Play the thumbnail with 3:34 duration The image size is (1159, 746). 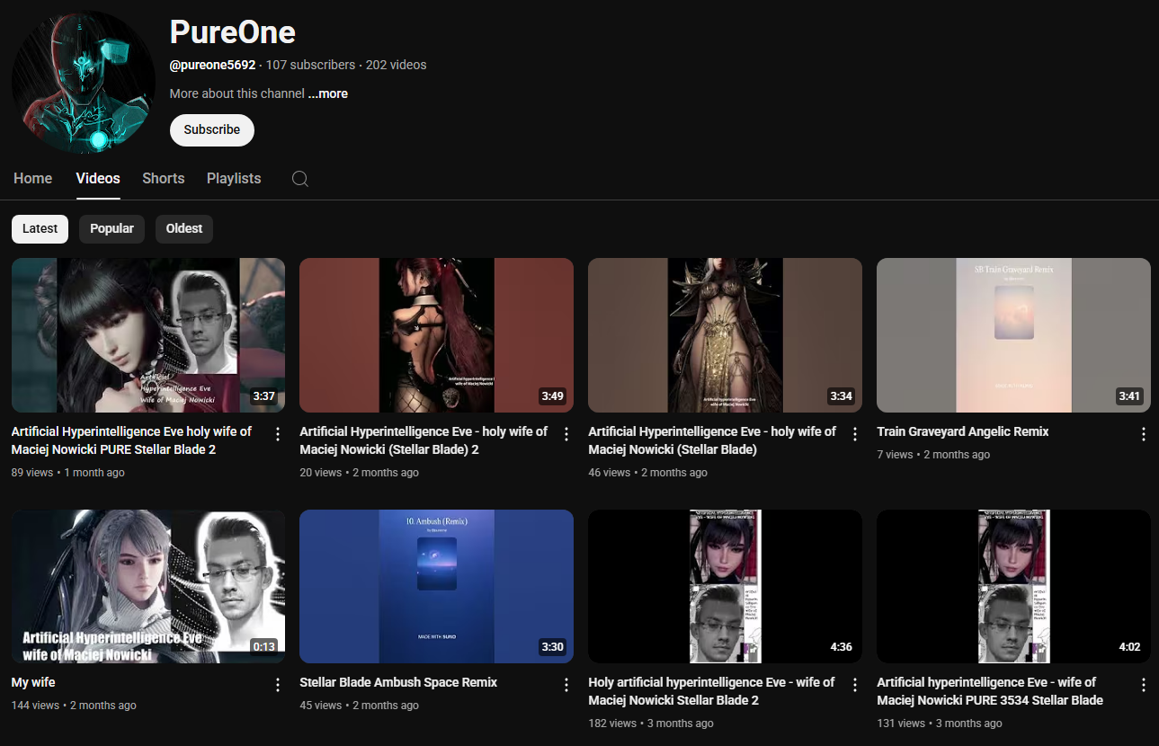click(725, 335)
